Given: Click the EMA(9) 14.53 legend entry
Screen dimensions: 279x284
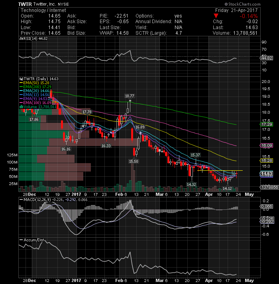Looking at the screenshot, I should (33, 99).
